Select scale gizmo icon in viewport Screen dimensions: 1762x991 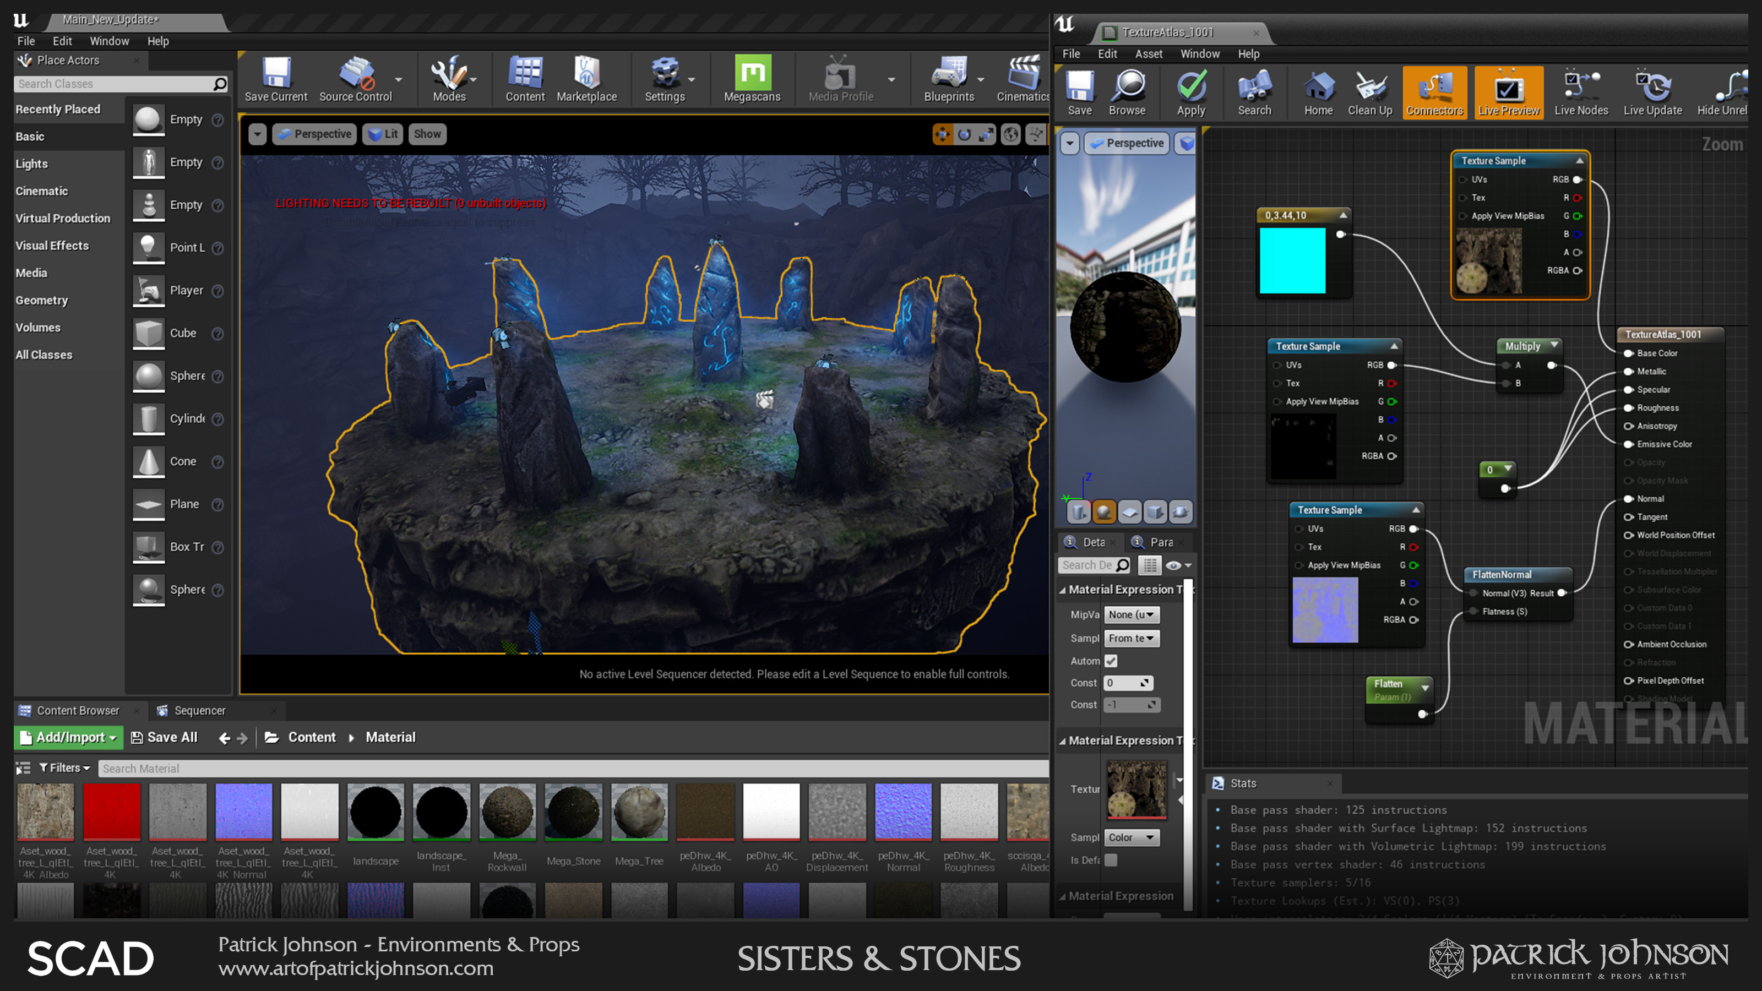(x=986, y=134)
